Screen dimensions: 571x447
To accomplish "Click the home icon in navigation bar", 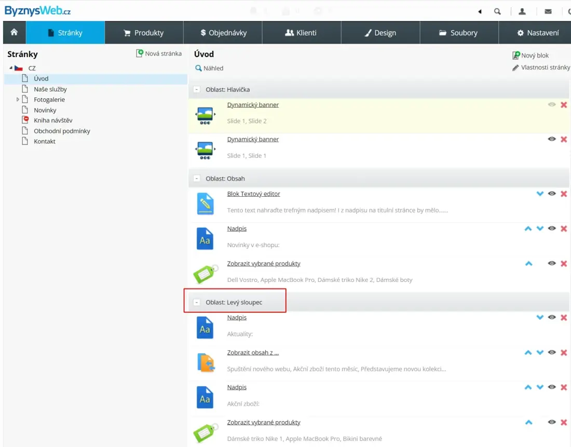I will click(14, 32).
